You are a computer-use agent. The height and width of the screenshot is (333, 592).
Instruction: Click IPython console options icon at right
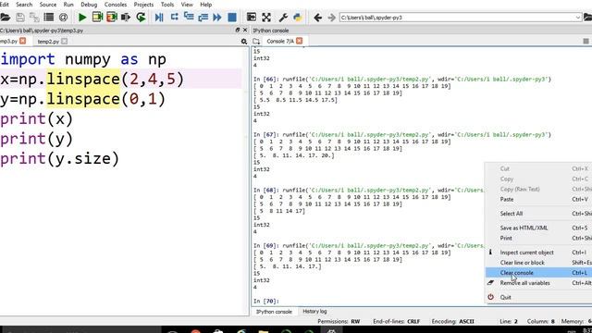click(x=586, y=41)
